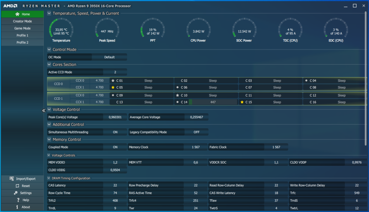Collapse the Additional Control section
Image resolution: width=369 pixels, height=212 pixels.
pos(49,124)
